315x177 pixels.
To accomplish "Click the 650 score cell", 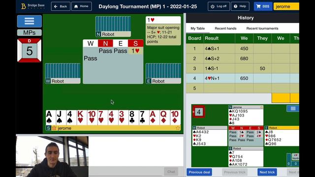I will pyautogui.click(x=244, y=78).
